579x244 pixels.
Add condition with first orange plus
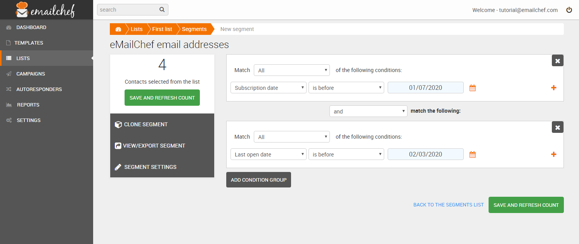tap(554, 88)
